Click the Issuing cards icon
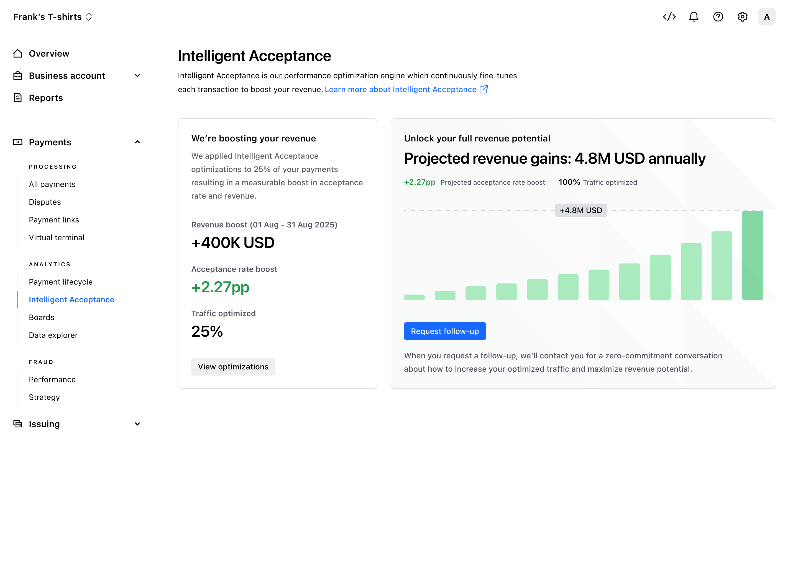Viewport: 798px width, 568px height. [18, 424]
